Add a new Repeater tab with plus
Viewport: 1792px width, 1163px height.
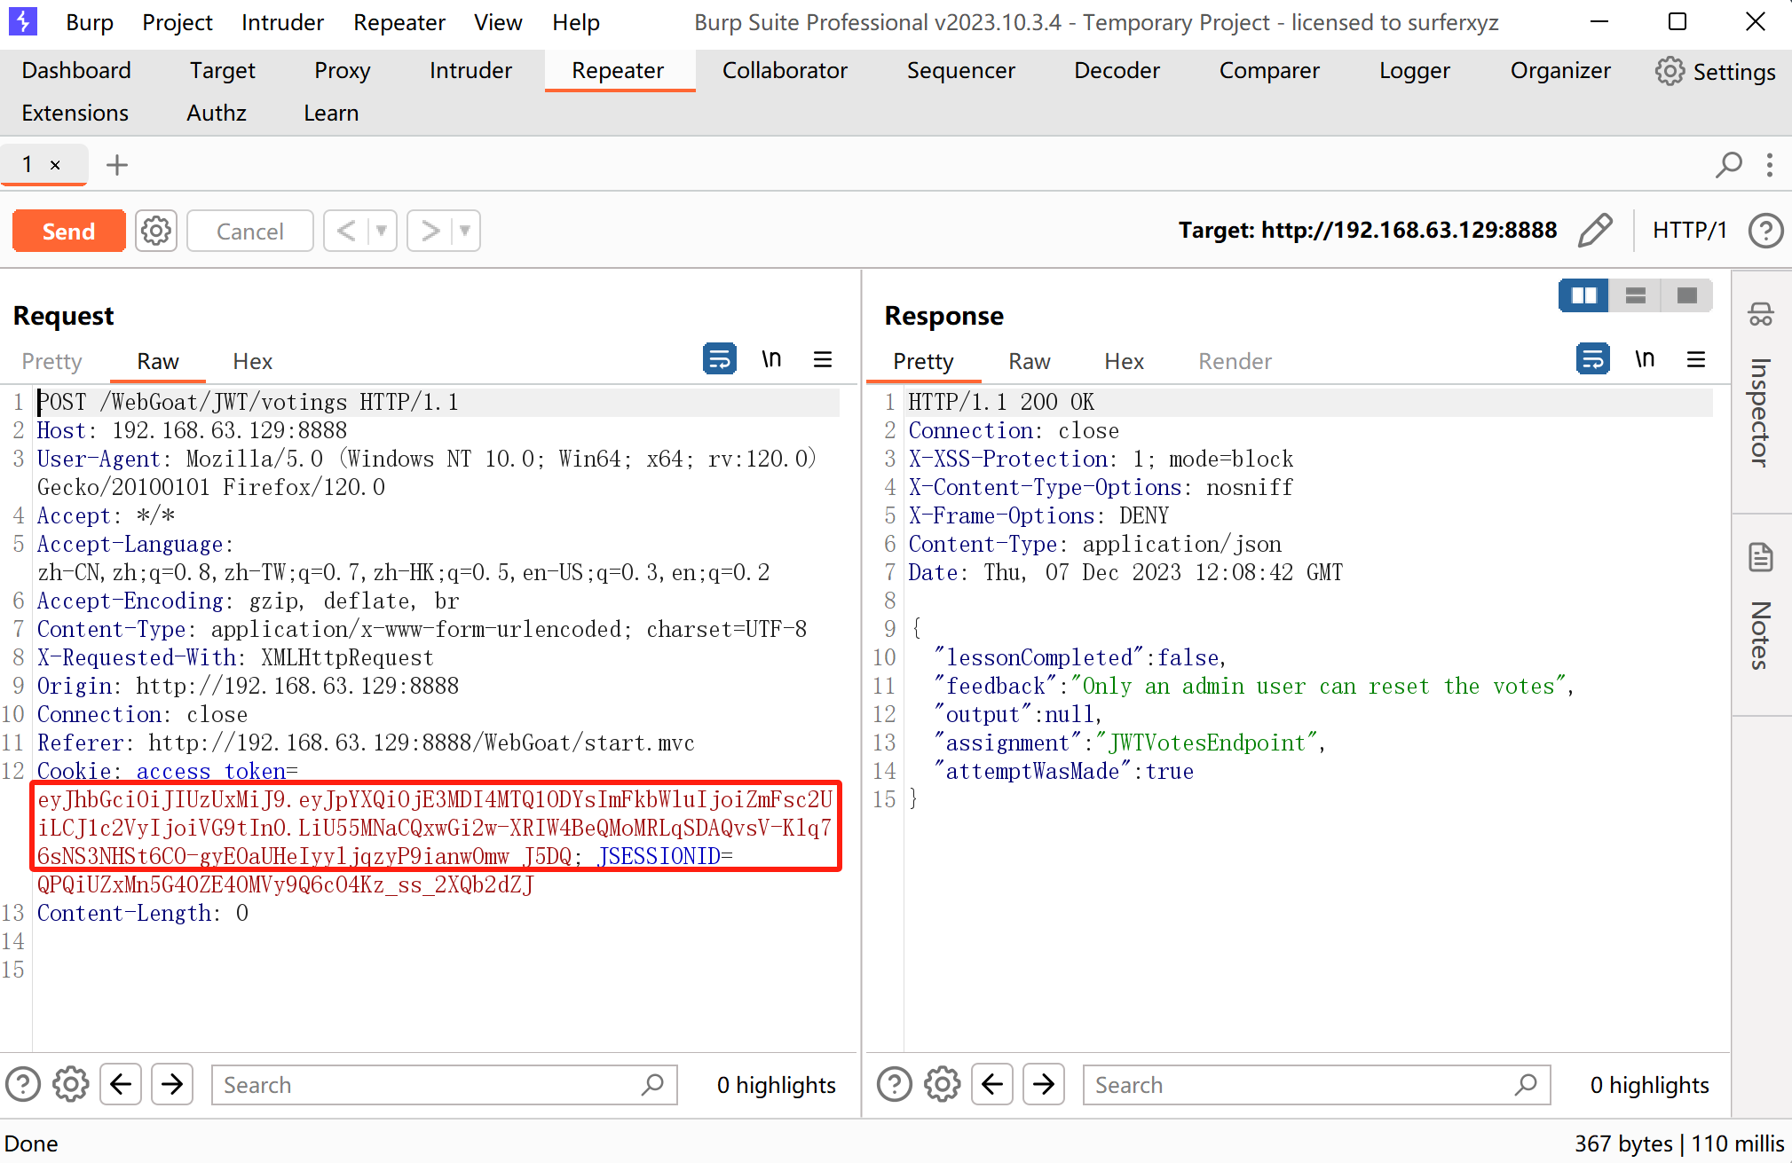click(x=117, y=165)
